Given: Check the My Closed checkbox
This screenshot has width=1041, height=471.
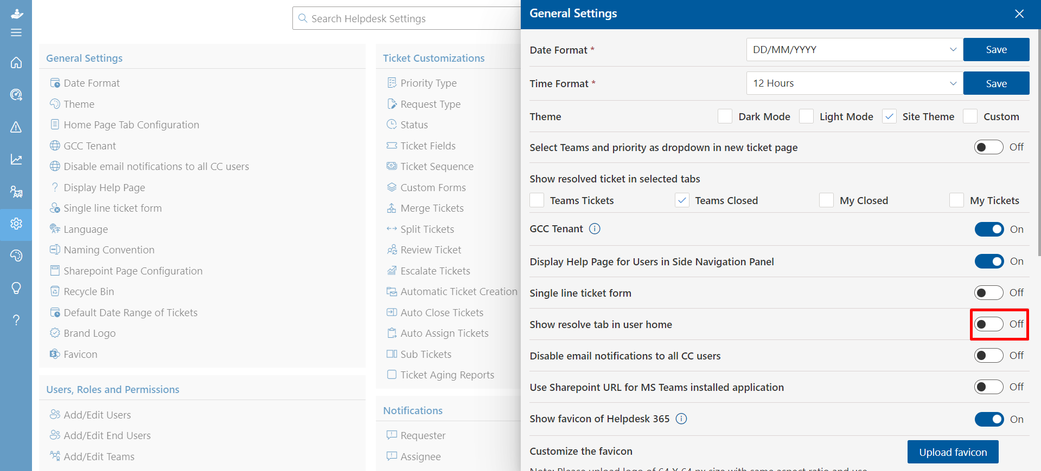Looking at the screenshot, I should click(x=826, y=200).
